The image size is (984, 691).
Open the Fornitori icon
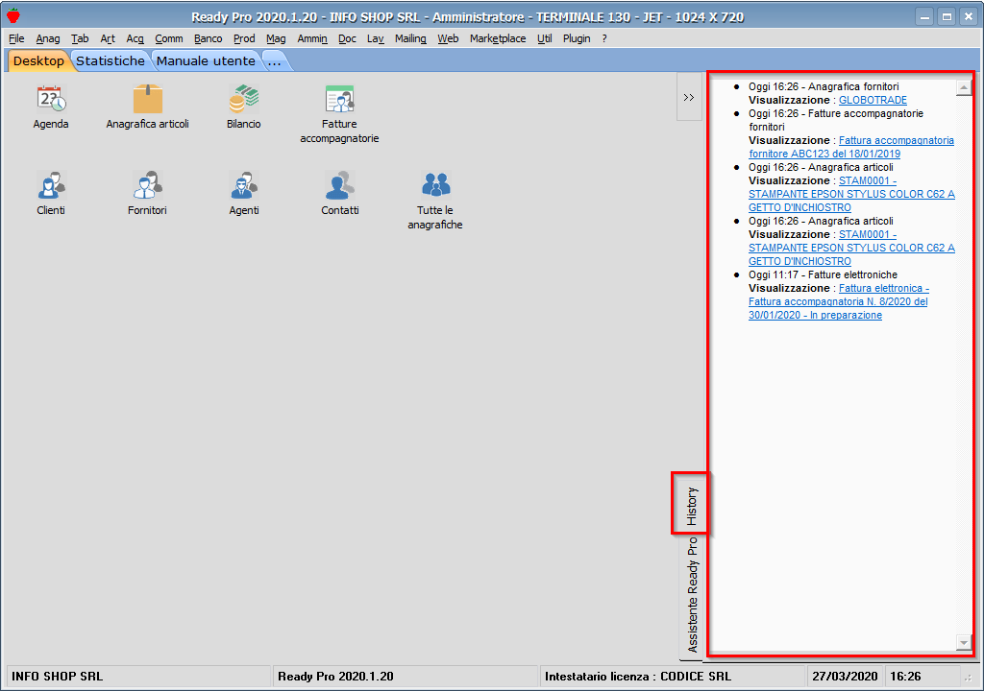tap(147, 185)
